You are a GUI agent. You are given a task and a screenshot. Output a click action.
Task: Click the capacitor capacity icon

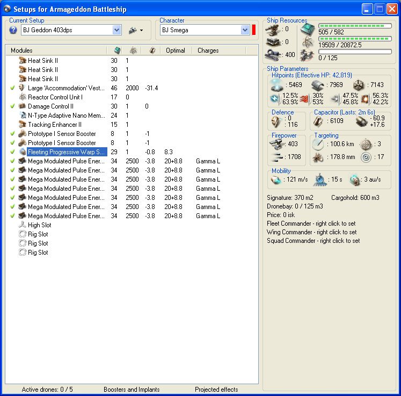[x=318, y=121]
